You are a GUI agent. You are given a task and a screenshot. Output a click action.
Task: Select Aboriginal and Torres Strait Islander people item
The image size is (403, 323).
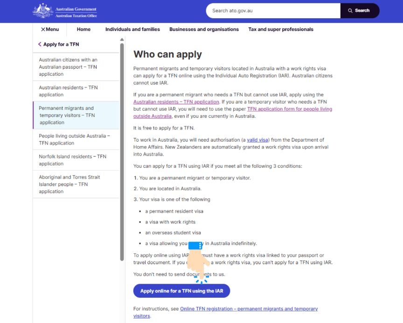[69, 184]
